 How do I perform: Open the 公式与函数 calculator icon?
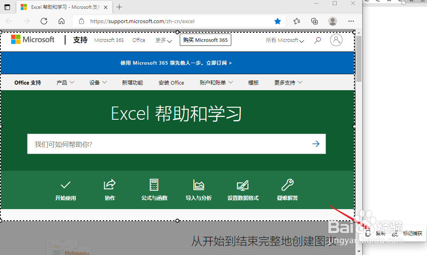tap(154, 184)
